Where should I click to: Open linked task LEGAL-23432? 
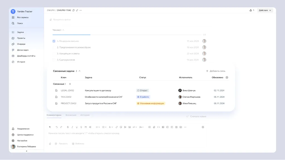tap(67, 91)
